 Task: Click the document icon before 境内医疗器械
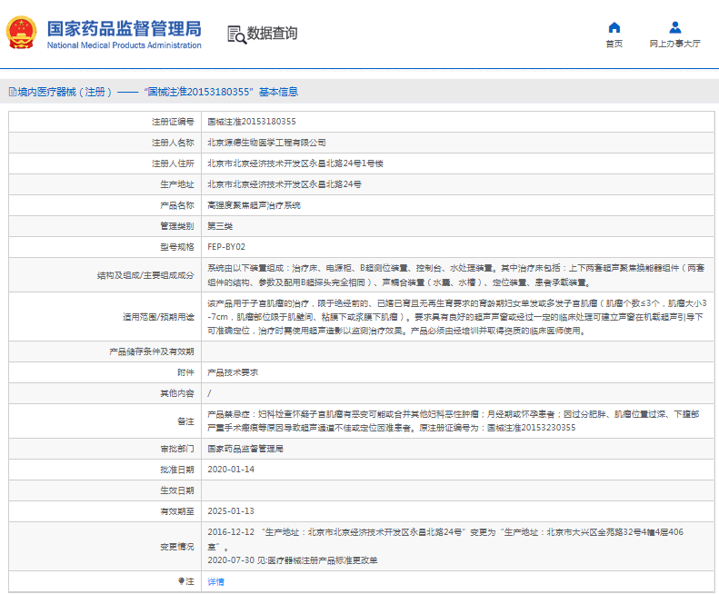[12, 92]
